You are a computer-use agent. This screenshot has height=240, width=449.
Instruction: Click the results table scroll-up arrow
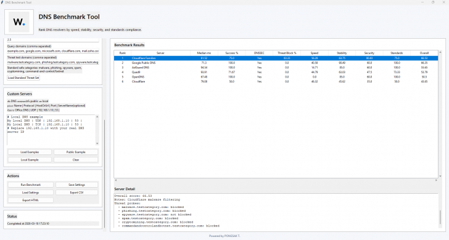tap(440, 52)
